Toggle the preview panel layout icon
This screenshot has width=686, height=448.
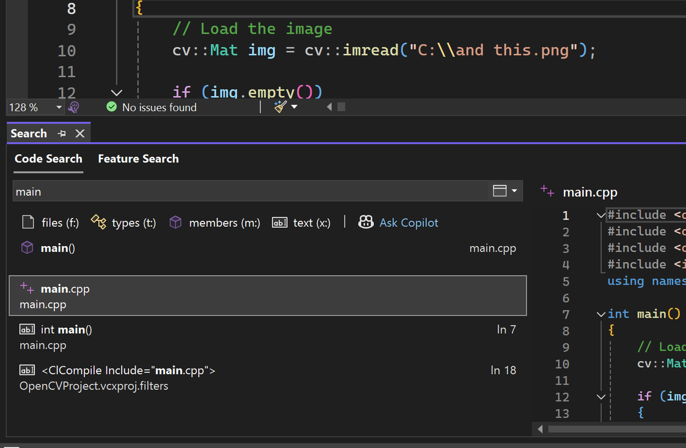pyautogui.click(x=500, y=191)
